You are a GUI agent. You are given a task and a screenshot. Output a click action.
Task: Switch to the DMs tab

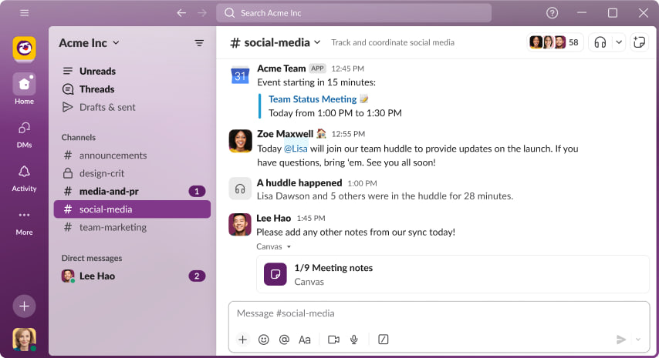24,132
